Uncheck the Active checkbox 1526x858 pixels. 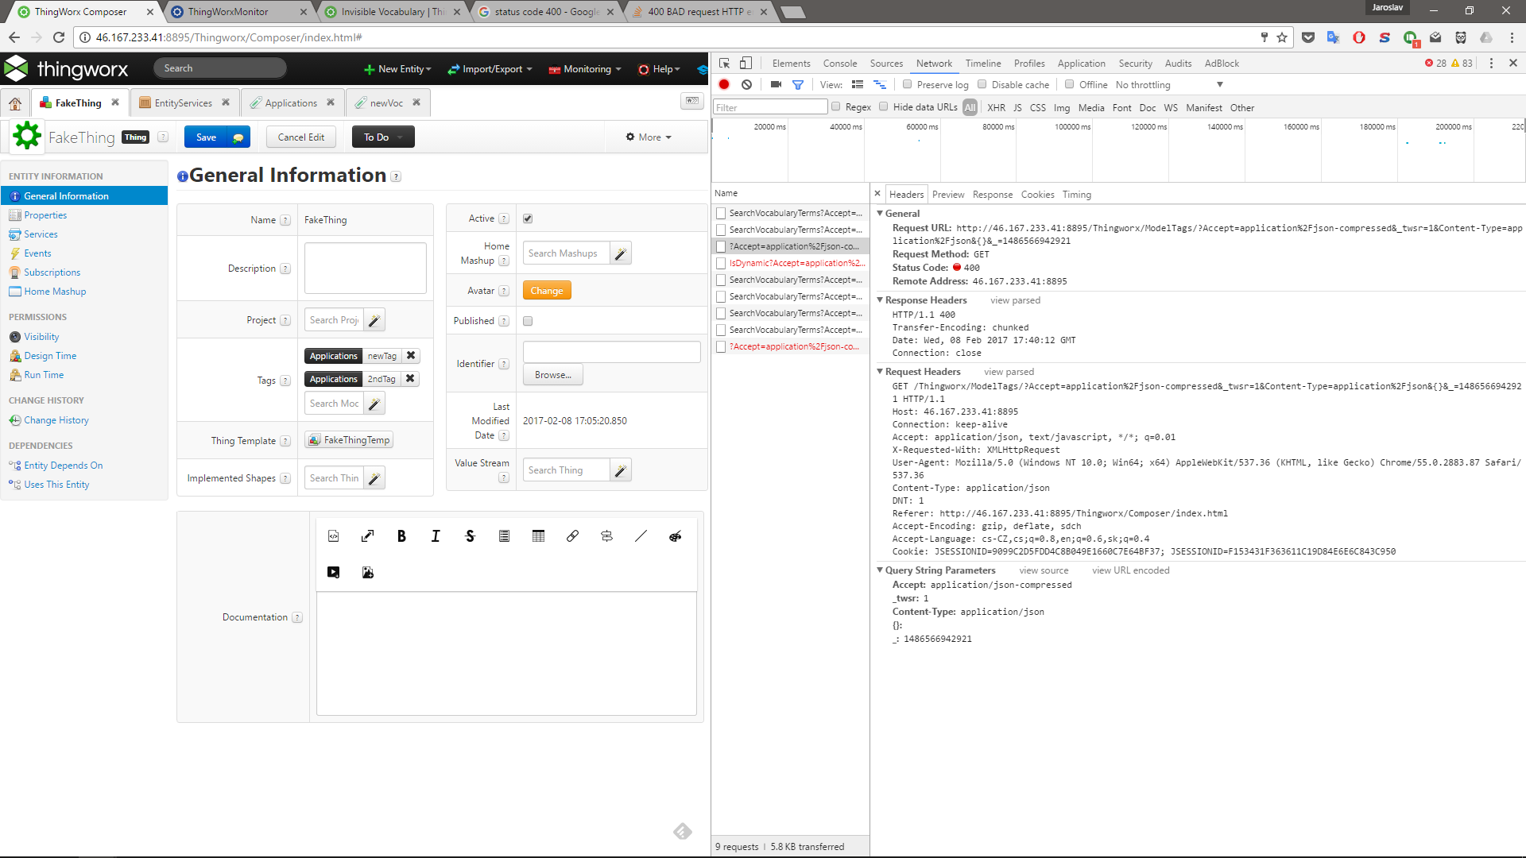[528, 218]
